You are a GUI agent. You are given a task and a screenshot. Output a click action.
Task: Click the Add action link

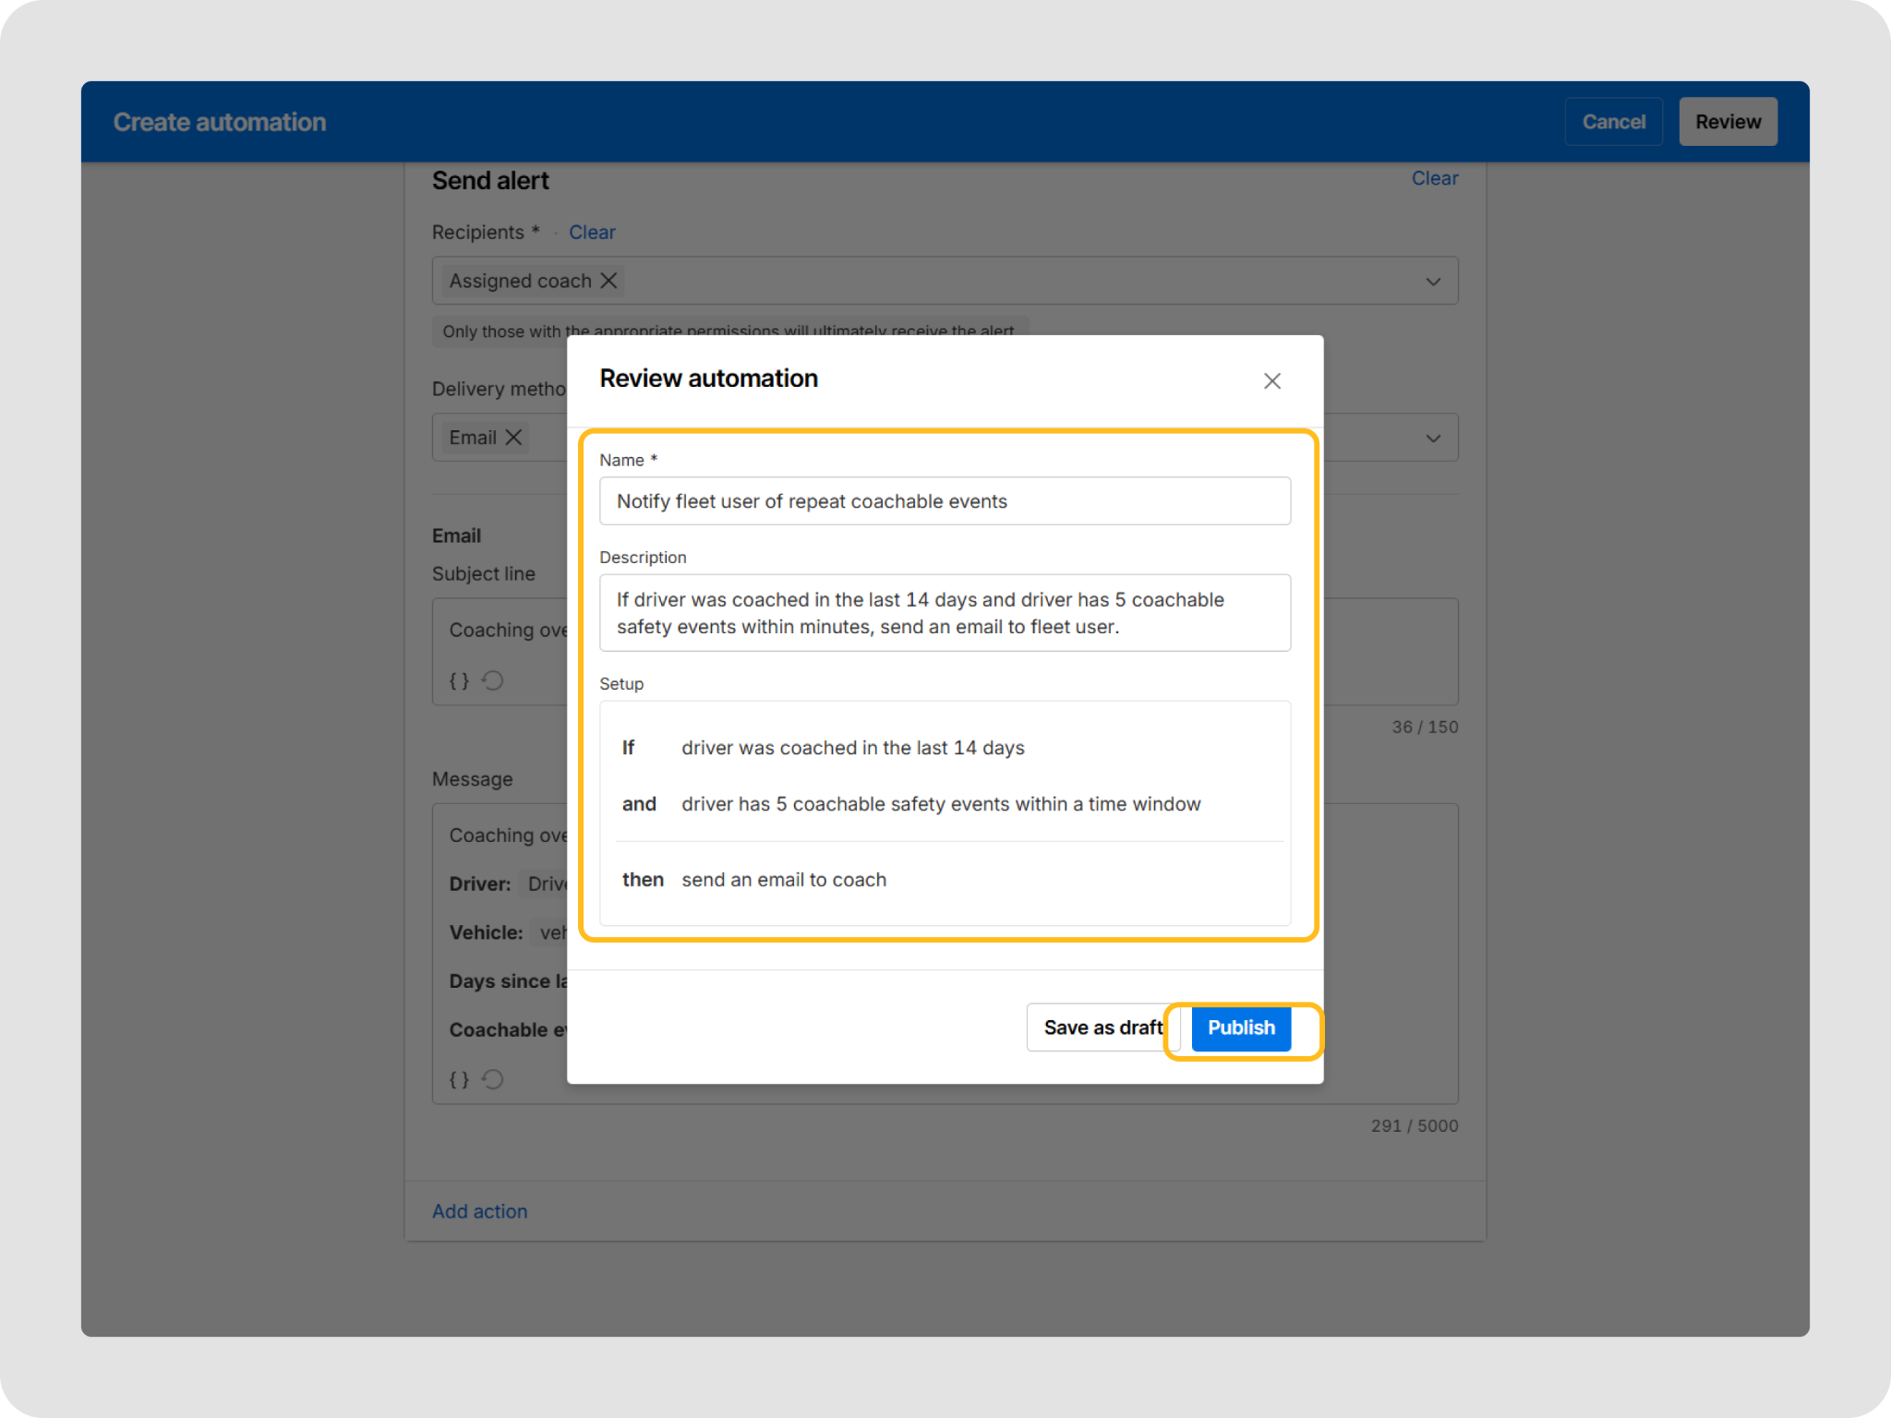tap(479, 1211)
